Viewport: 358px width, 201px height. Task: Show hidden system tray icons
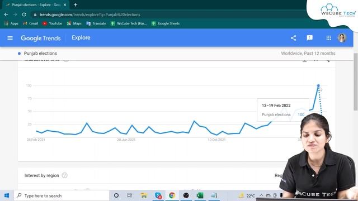pos(261,195)
